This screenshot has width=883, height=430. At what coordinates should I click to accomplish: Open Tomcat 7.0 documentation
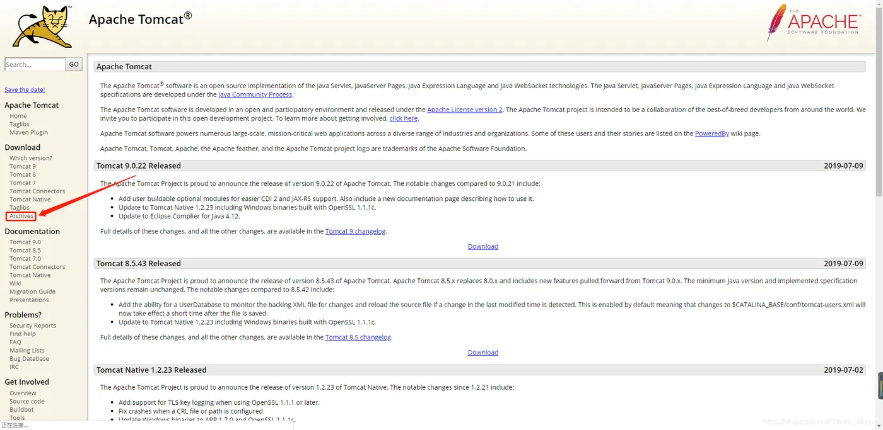point(25,258)
